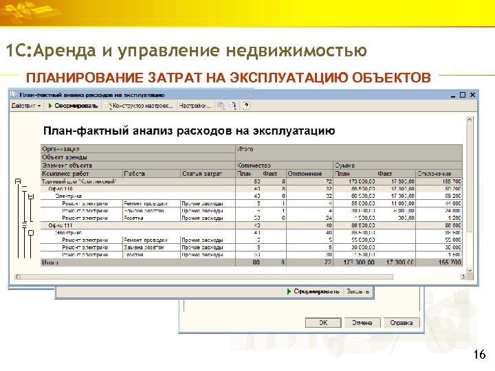The width and height of the screenshot is (495, 371).
Task: Click the green play arrow beside Сформировать
Action: [x=50, y=106]
